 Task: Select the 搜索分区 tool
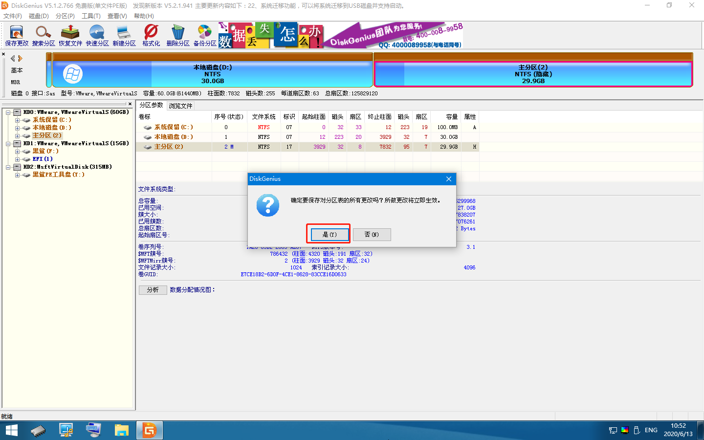tap(43, 34)
